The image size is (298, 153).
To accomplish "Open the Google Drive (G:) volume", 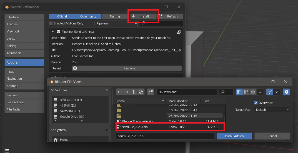I will pos(72,117).
